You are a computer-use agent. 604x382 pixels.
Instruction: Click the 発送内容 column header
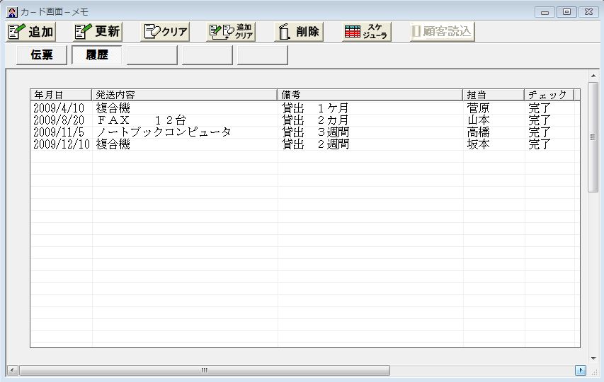(184, 95)
